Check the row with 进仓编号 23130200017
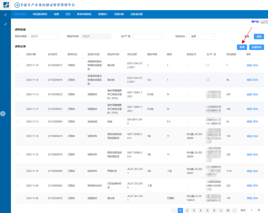The width and height of the screenshot is (268, 213). pos(18,65)
